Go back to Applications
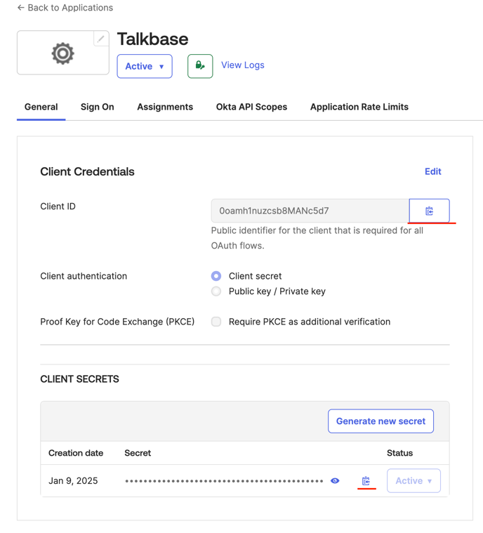 (x=65, y=8)
